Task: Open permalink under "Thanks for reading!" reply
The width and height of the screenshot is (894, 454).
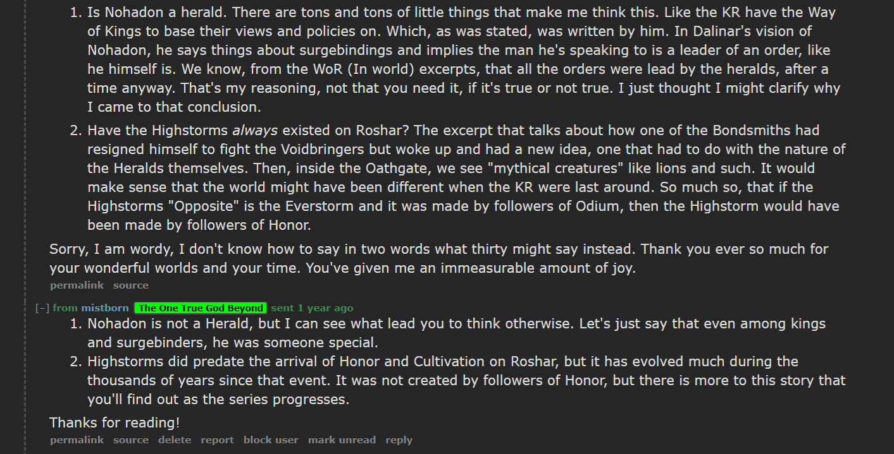Action: [77, 440]
